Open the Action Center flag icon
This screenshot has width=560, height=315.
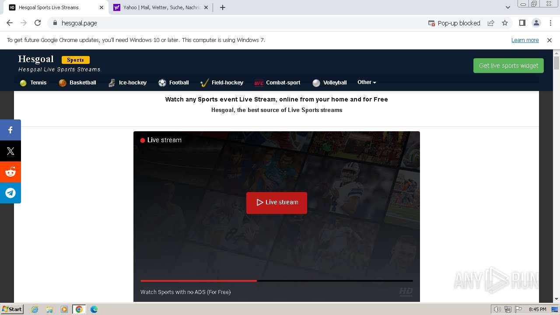click(x=518, y=309)
